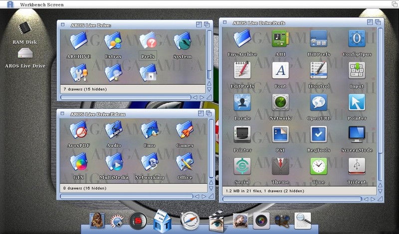Click the screen depth gadget at top right
The width and height of the screenshot is (399, 234).
(x=394, y=4)
